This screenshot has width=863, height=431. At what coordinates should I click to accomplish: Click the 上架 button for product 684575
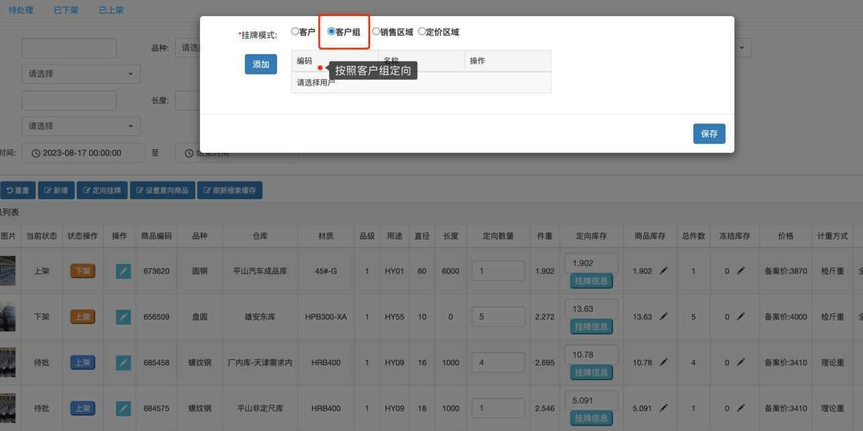[x=82, y=408]
